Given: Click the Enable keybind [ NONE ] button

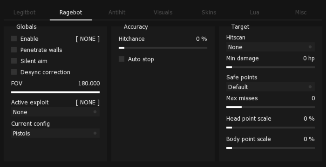Looking at the screenshot, I should pyautogui.click(x=88, y=39).
